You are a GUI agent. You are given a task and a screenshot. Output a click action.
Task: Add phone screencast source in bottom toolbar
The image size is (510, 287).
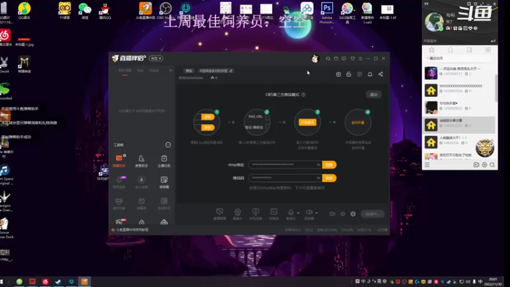coord(256,214)
